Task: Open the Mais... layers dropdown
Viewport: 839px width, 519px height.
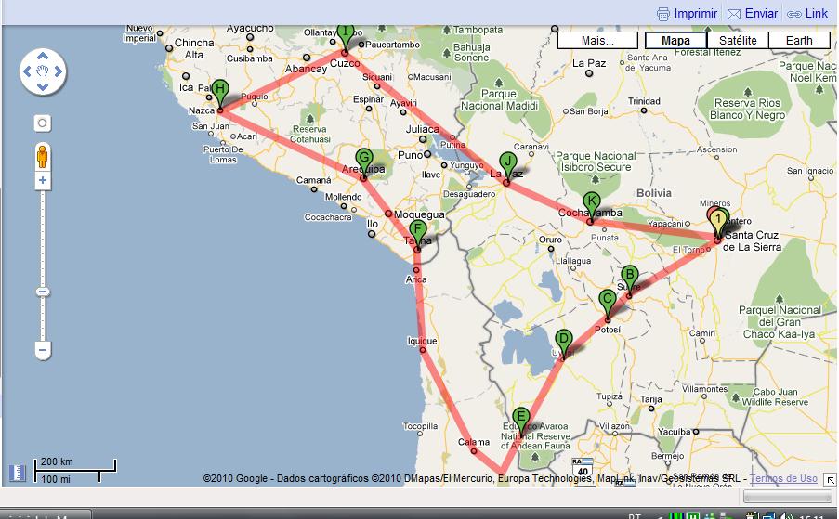Action: click(x=597, y=41)
